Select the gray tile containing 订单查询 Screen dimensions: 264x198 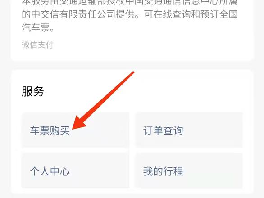click(189, 130)
